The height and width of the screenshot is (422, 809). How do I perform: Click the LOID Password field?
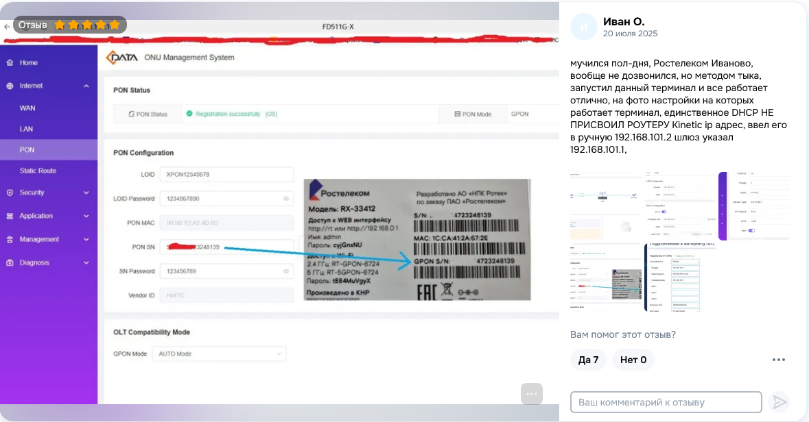point(226,199)
